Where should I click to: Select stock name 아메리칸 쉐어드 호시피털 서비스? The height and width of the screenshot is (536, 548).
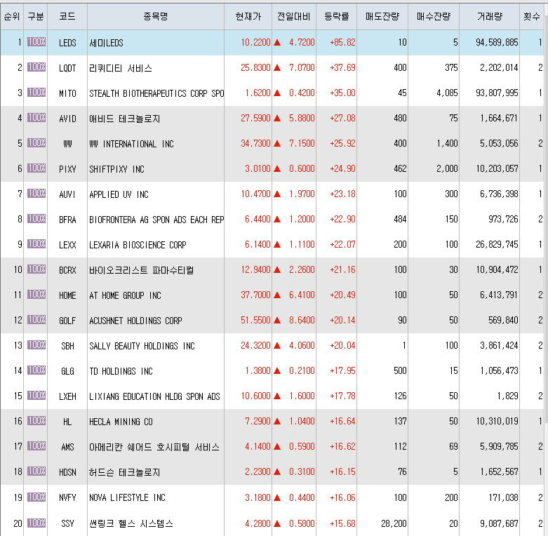pos(154,447)
